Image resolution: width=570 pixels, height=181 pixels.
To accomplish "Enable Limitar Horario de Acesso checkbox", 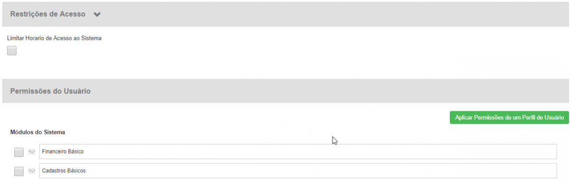I will pos(12,51).
